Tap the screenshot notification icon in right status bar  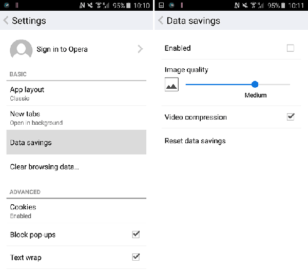161,5
